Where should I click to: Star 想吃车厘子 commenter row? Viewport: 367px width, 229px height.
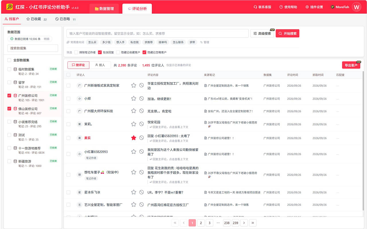tap(134, 172)
